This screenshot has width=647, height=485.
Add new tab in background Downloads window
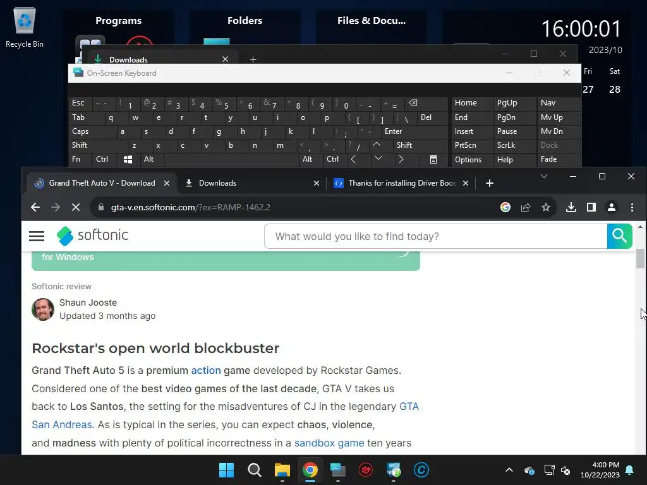click(x=253, y=59)
